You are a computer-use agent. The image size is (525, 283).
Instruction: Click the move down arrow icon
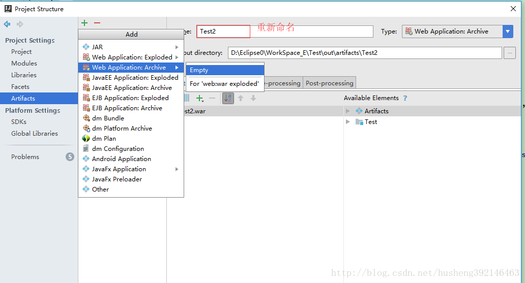pyautogui.click(x=253, y=98)
